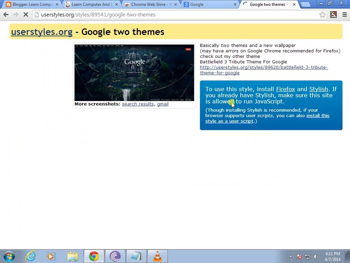Screen dimensions: 350x263
Task: Open Windows Explorer folder icon in taskbar
Action: (73, 256)
